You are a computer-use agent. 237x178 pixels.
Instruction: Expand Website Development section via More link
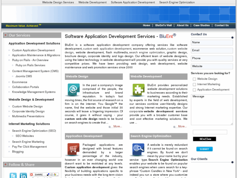coord(182,126)
